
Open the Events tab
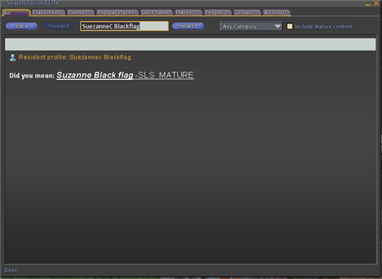click(81, 13)
